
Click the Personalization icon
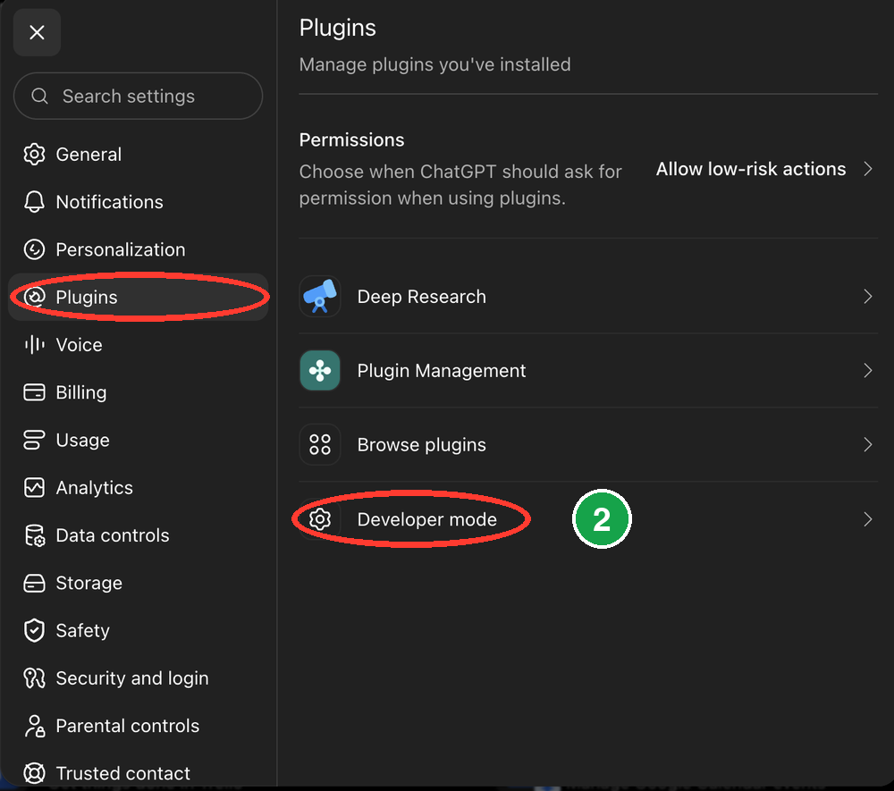pos(34,249)
